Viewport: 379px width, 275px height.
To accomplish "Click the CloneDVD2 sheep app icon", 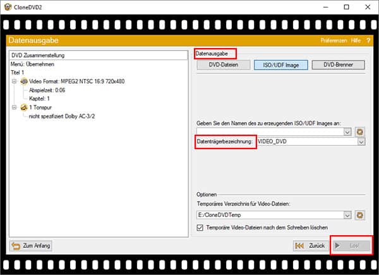I will (8, 7).
